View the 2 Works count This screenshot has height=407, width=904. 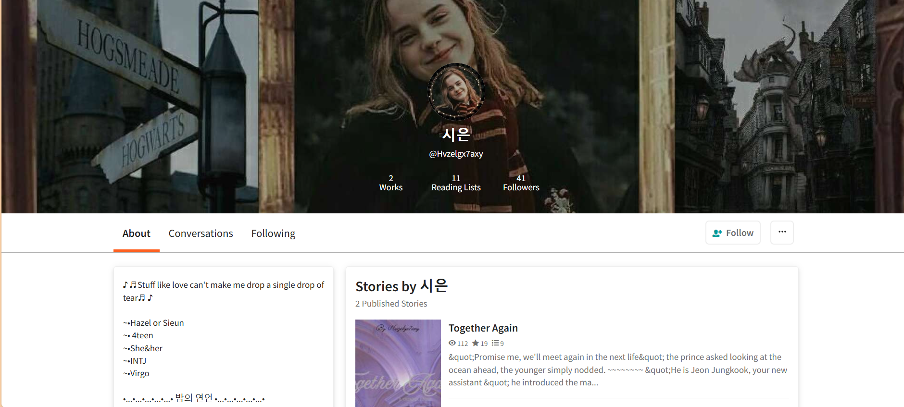pos(390,183)
